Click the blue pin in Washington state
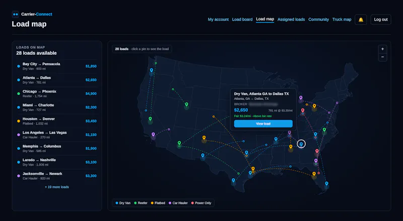The image size is (403, 221). click(x=152, y=70)
